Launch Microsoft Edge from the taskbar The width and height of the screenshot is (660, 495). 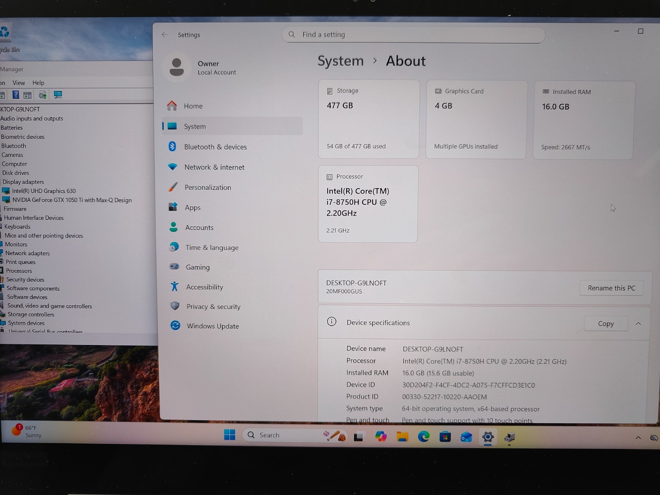424,436
